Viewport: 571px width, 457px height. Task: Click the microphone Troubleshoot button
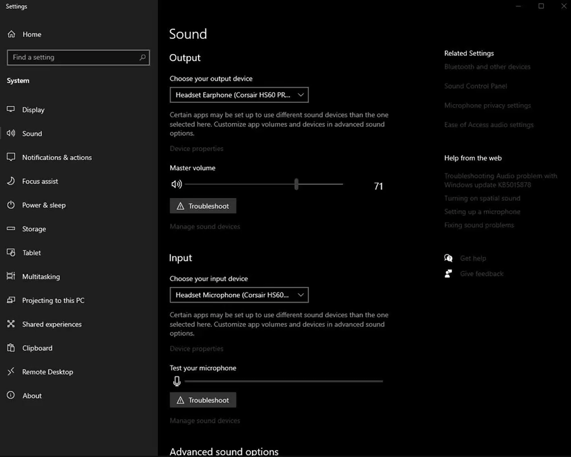[203, 400]
